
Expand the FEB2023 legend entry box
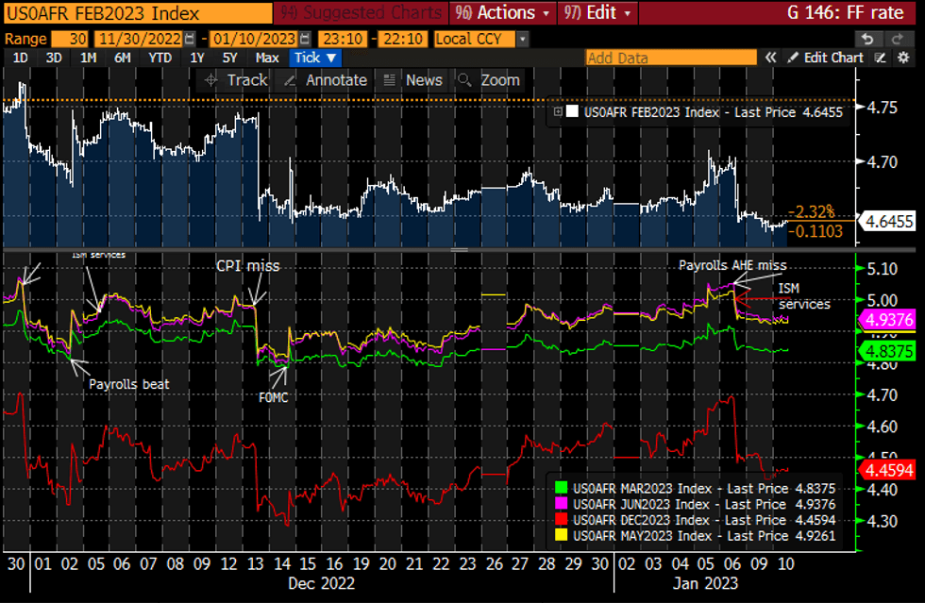click(558, 111)
